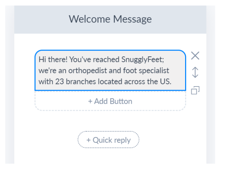Duplicate the message card using the copy icon

(x=195, y=90)
